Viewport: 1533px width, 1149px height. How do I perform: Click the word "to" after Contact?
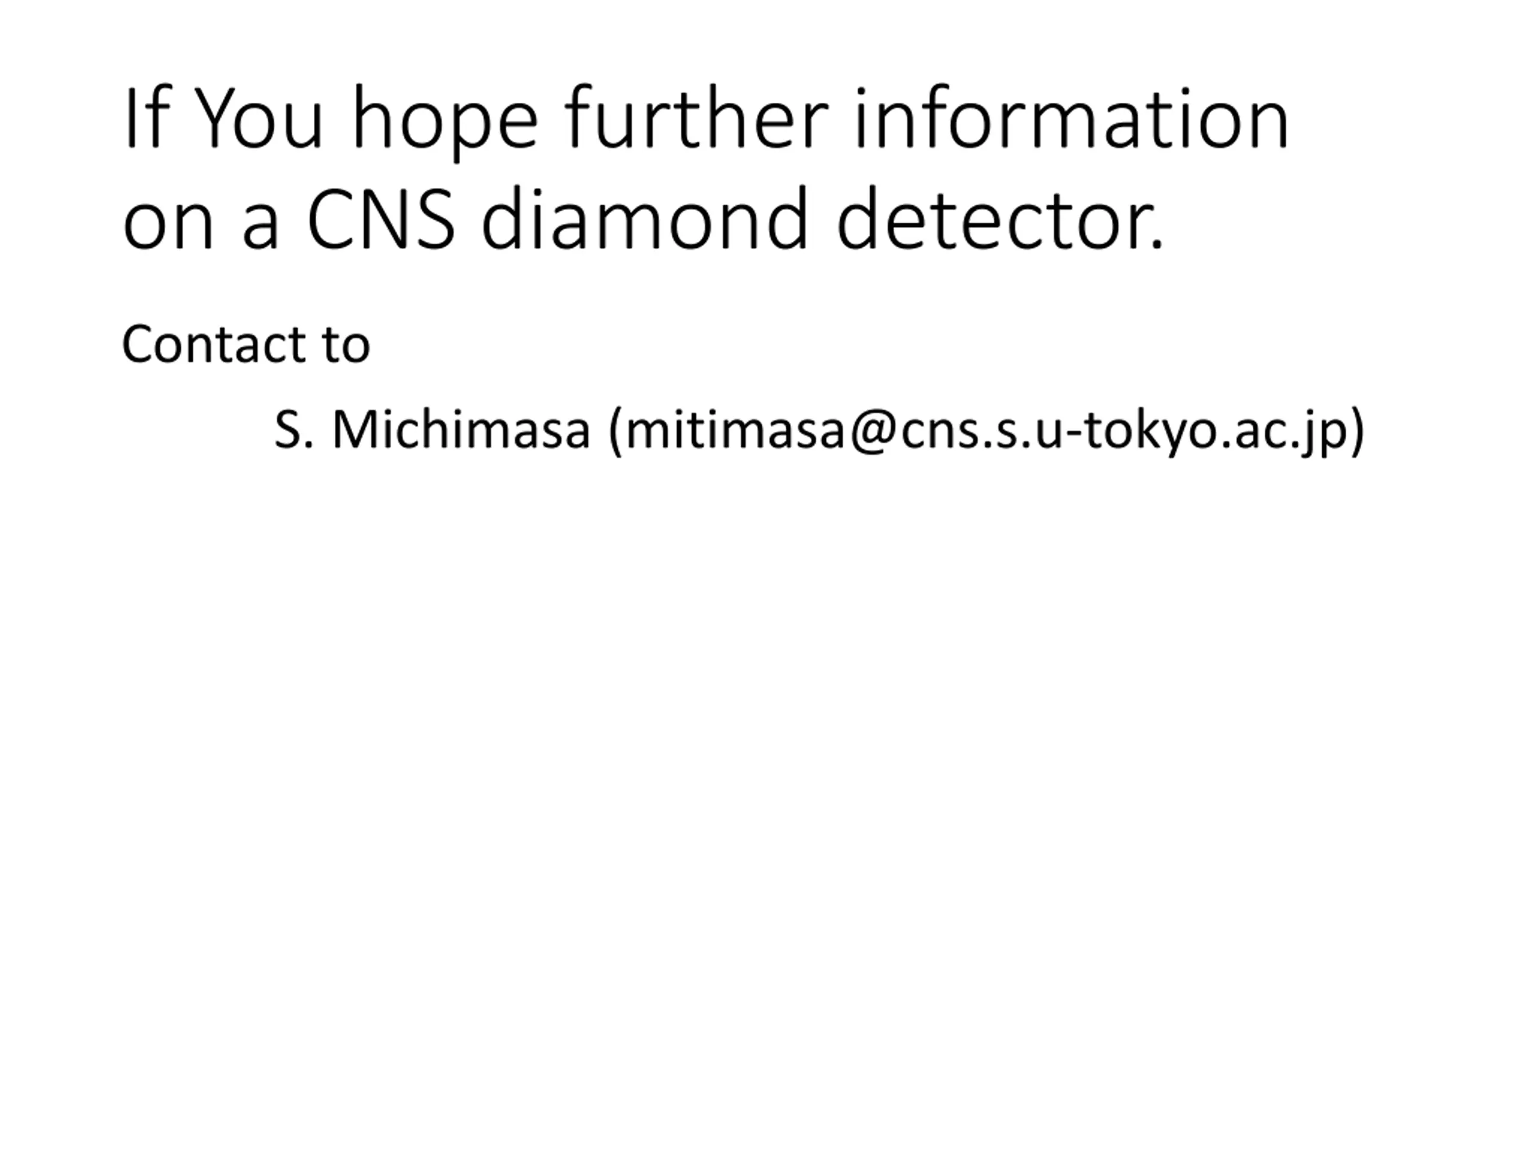(x=346, y=344)
